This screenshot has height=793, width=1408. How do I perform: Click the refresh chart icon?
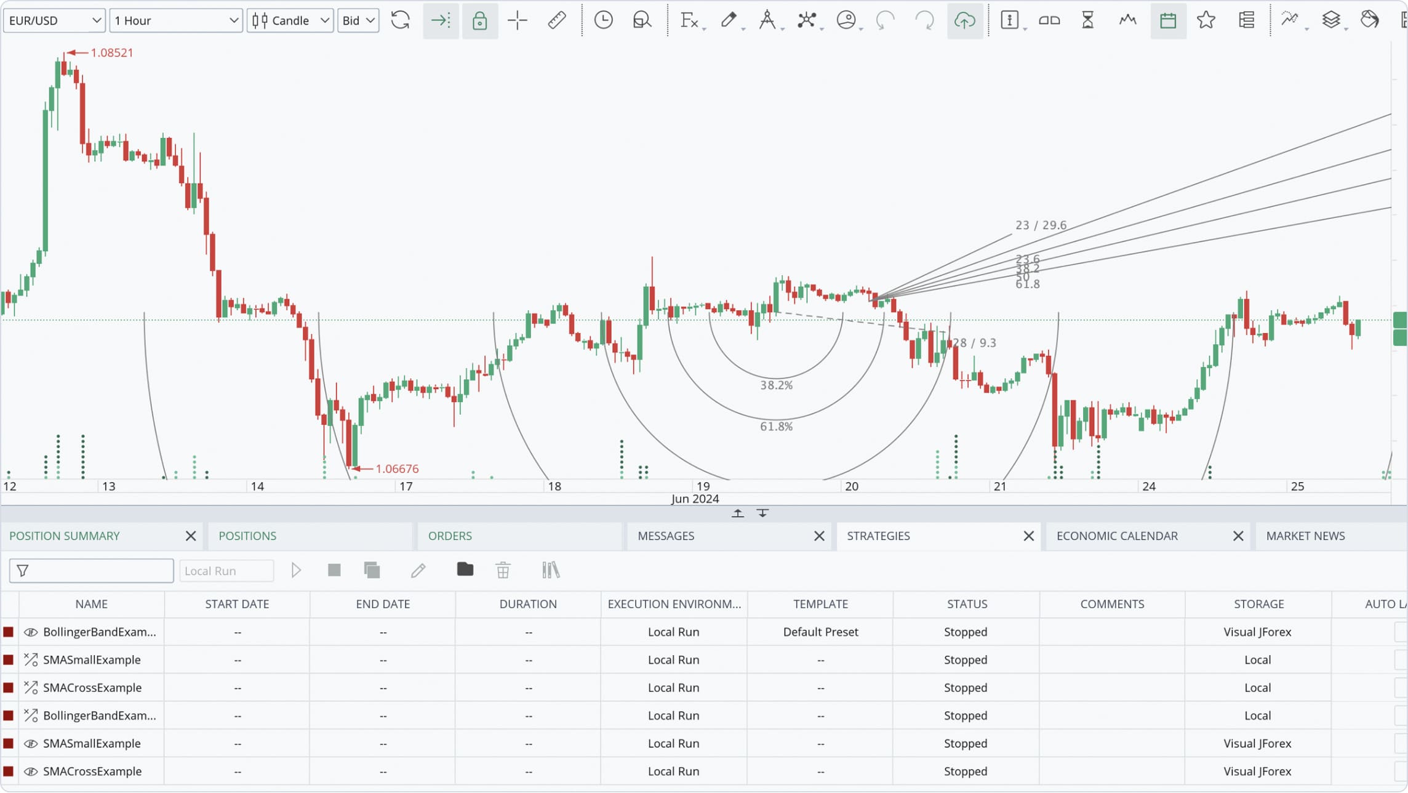[x=400, y=20]
